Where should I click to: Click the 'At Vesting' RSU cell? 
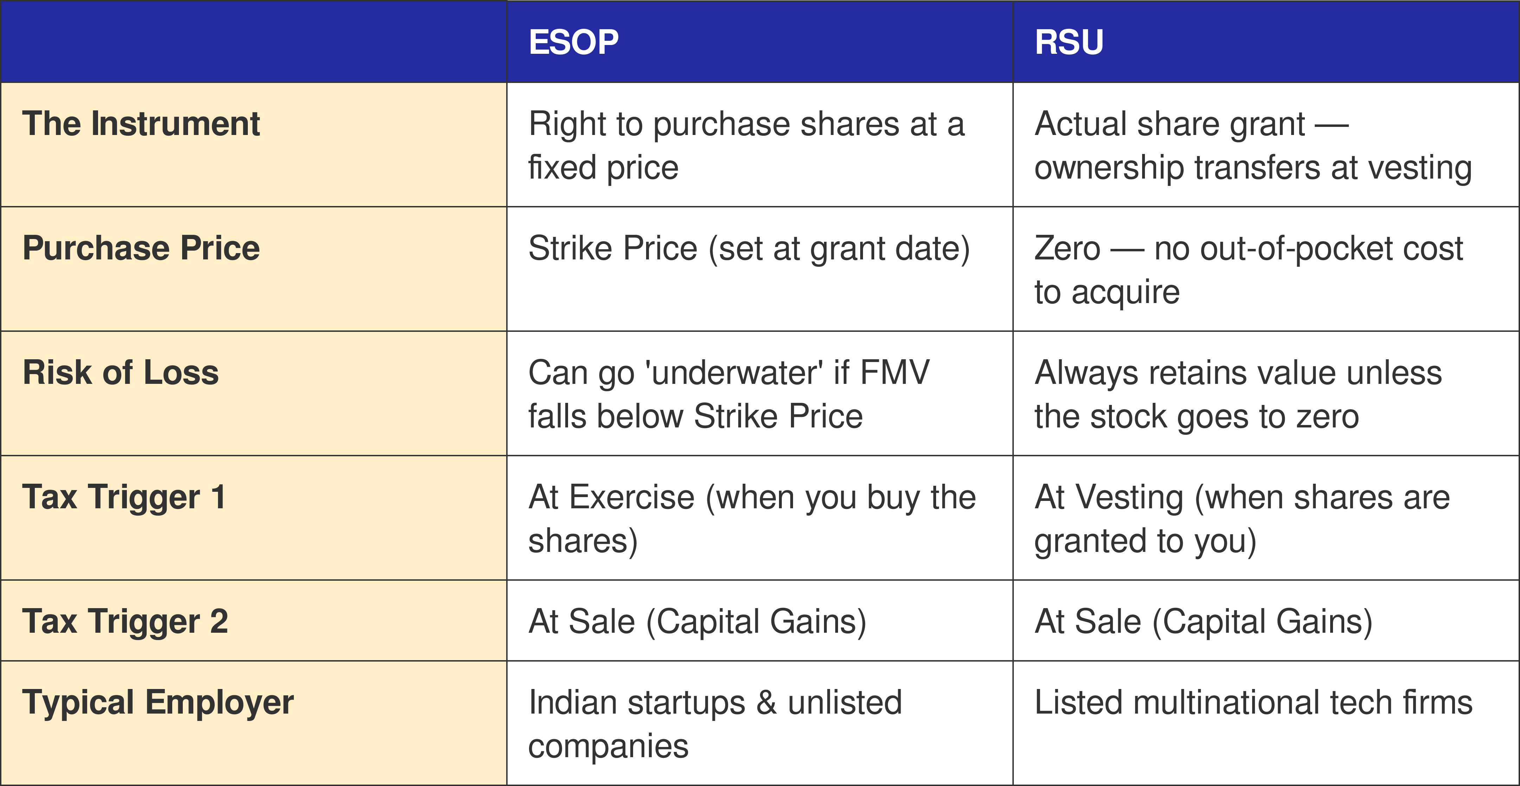click(1266, 518)
